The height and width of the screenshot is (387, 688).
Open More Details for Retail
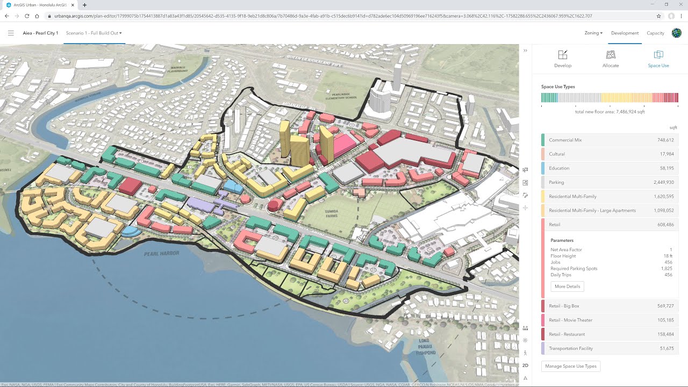click(567, 286)
